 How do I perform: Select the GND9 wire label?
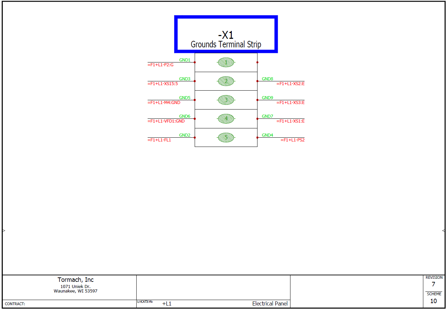(x=267, y=98)
